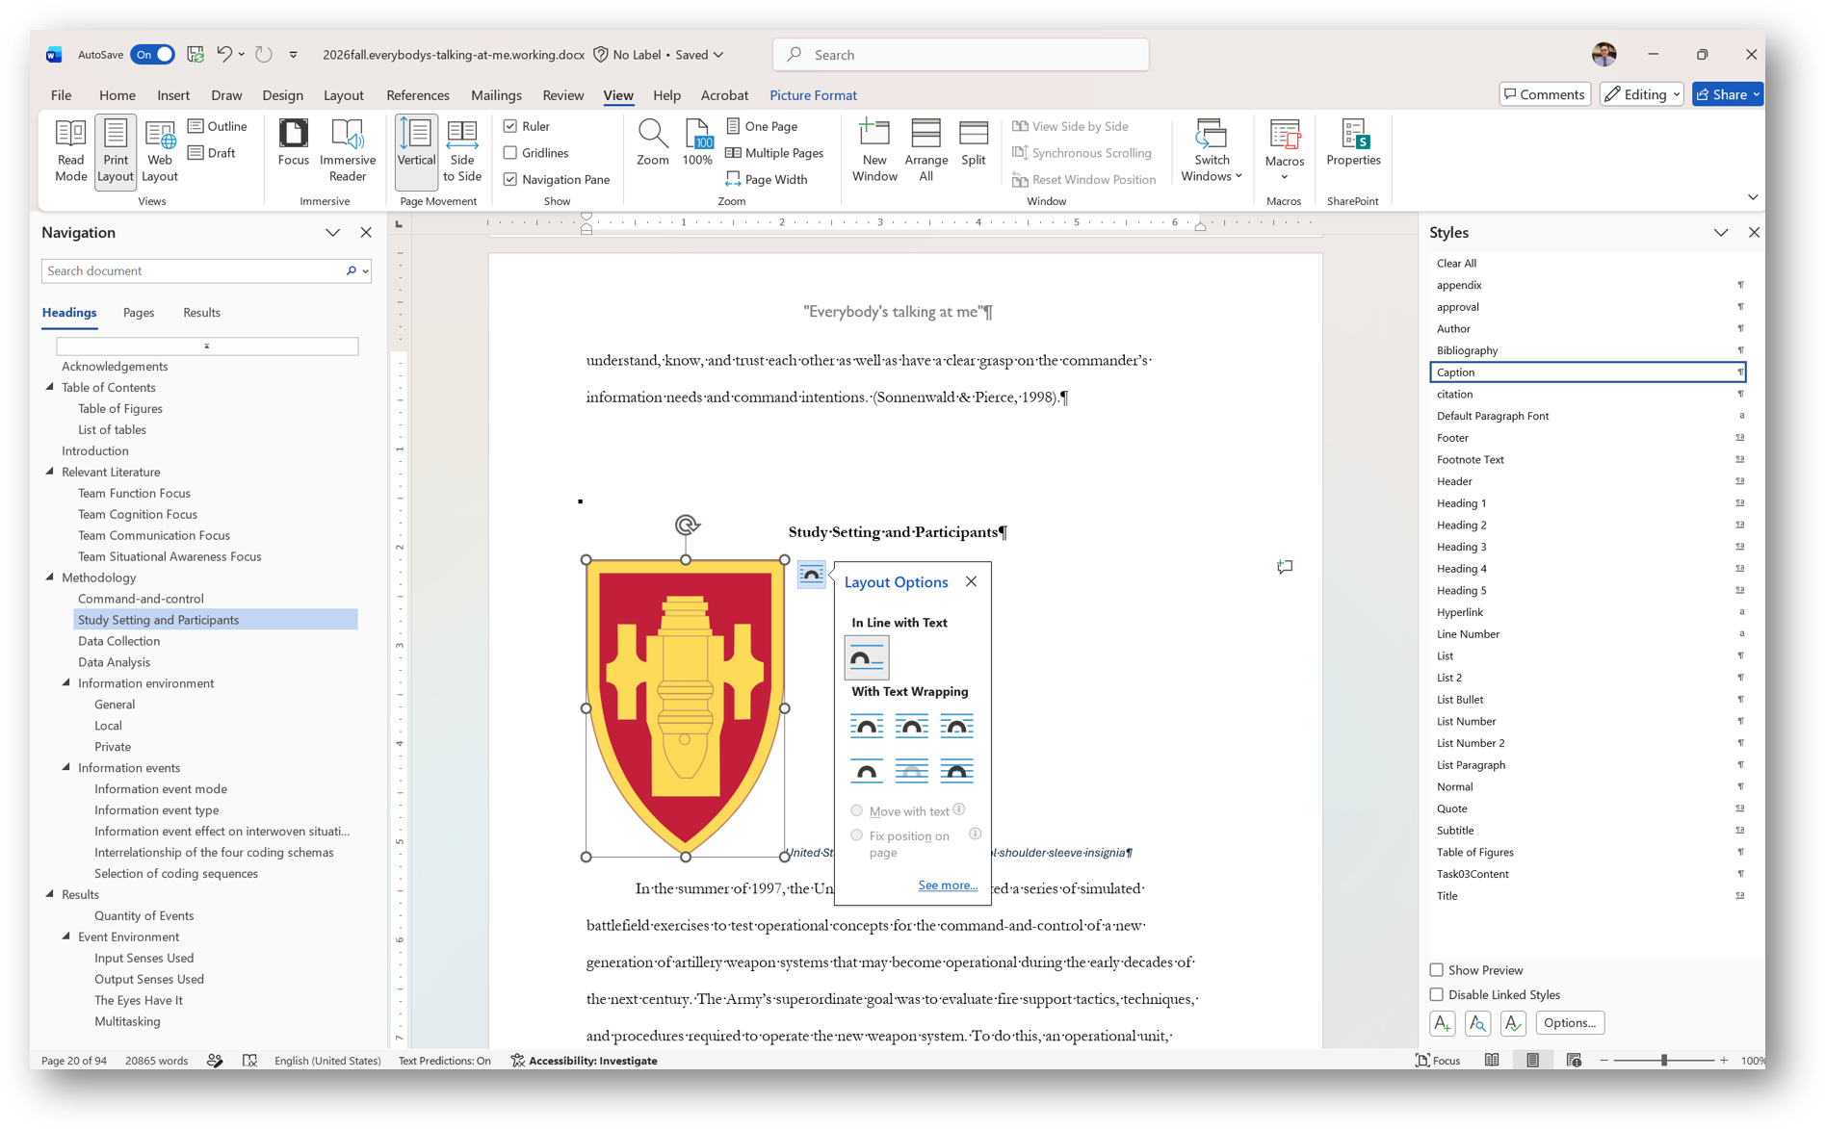Screen dimensions: 1825x1129
Task: Open Styles pane Options button
Action: coord(1570,1023)
